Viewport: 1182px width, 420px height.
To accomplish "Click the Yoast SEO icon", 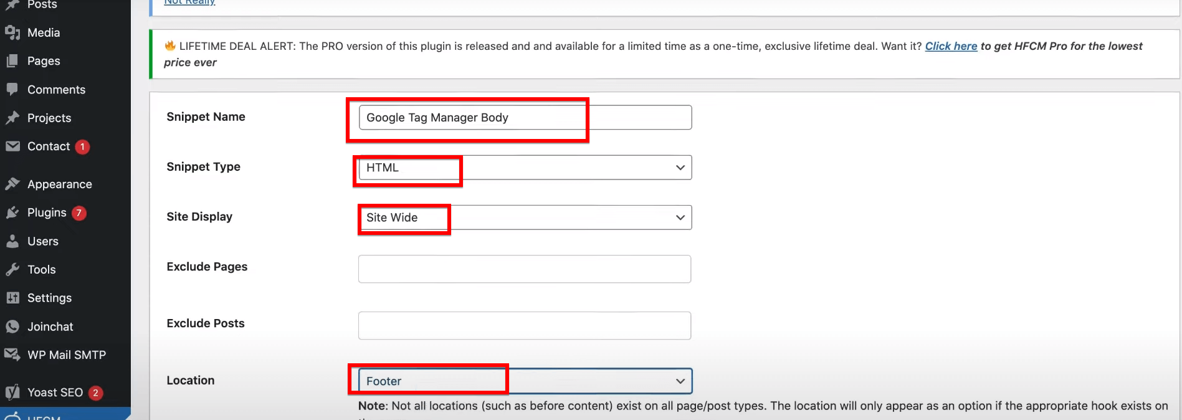I will tap(12, 392).
